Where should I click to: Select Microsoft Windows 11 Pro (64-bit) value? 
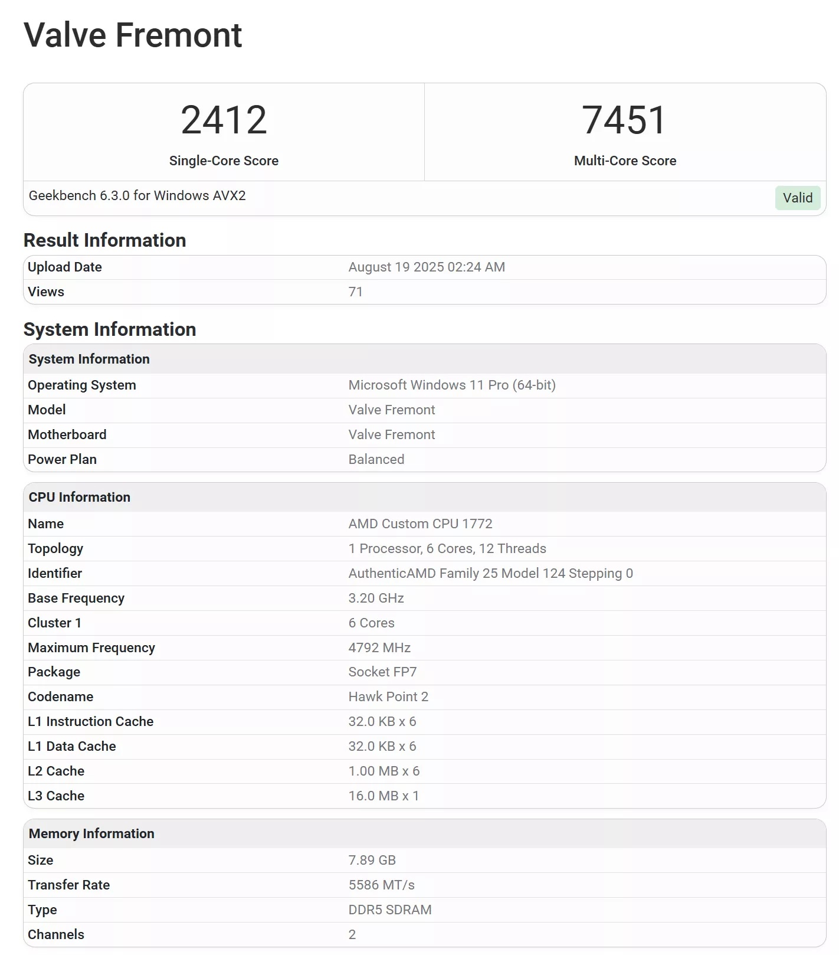click(452, 385)
